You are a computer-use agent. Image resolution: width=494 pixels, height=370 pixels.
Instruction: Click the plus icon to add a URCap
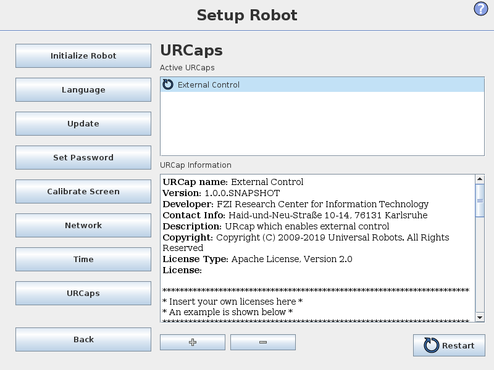192,342
